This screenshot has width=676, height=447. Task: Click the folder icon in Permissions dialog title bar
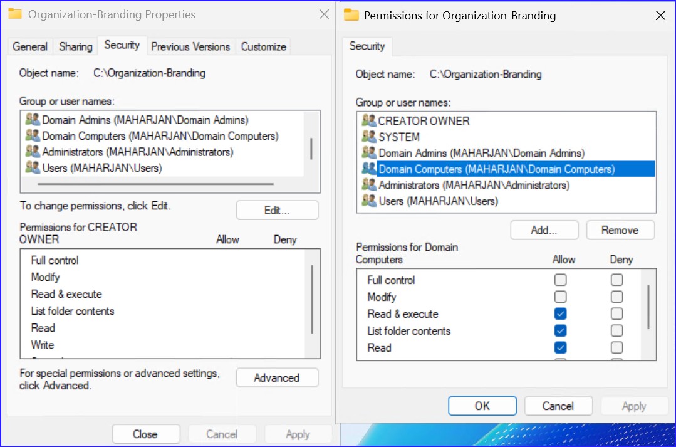351,14
